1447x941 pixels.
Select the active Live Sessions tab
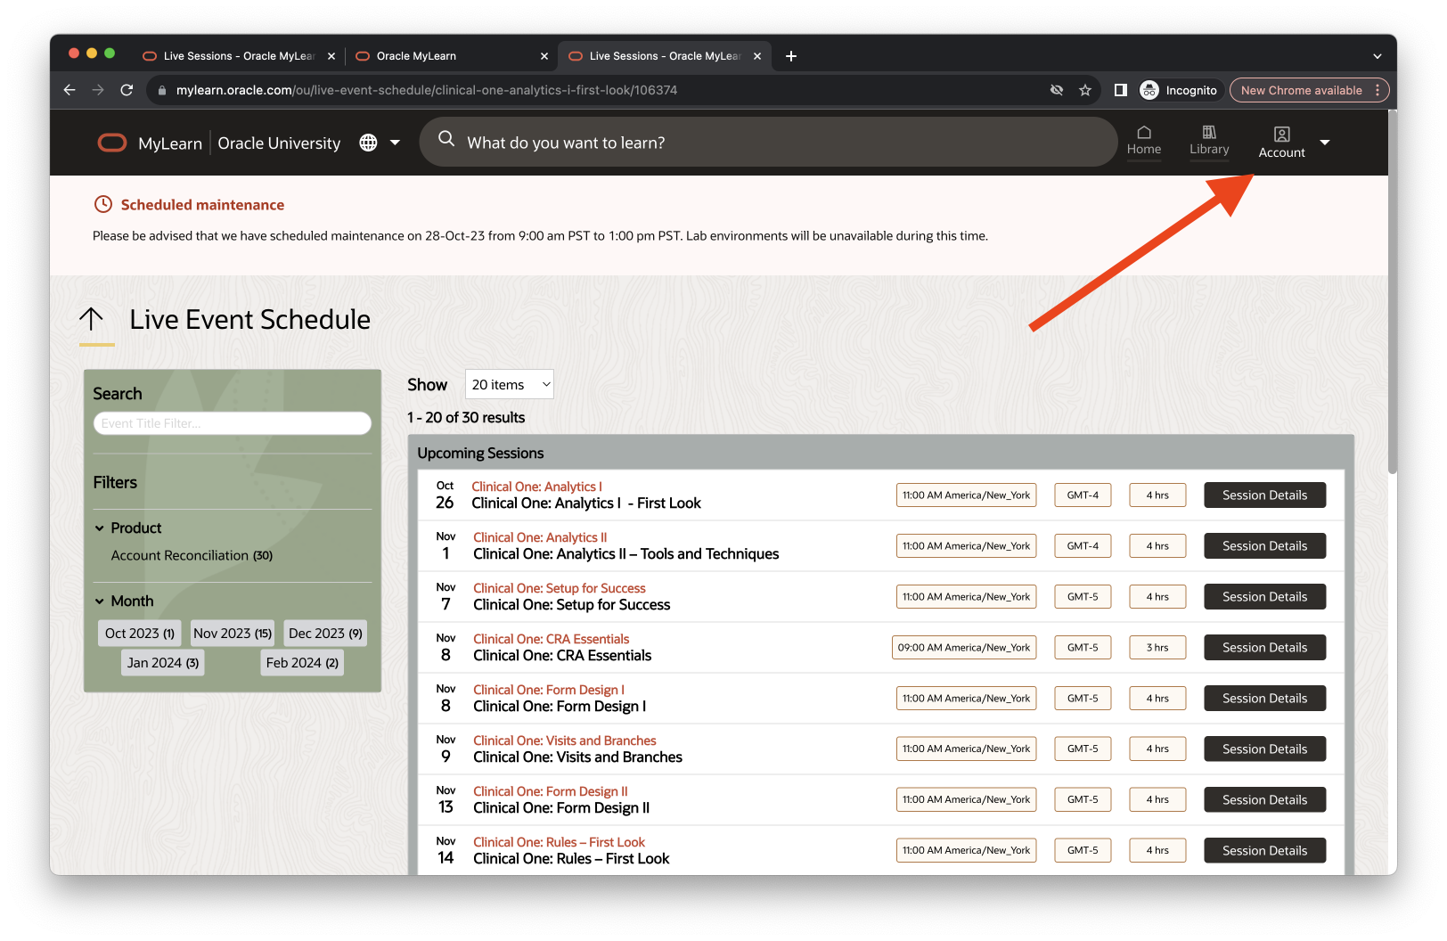click(665, 56)
